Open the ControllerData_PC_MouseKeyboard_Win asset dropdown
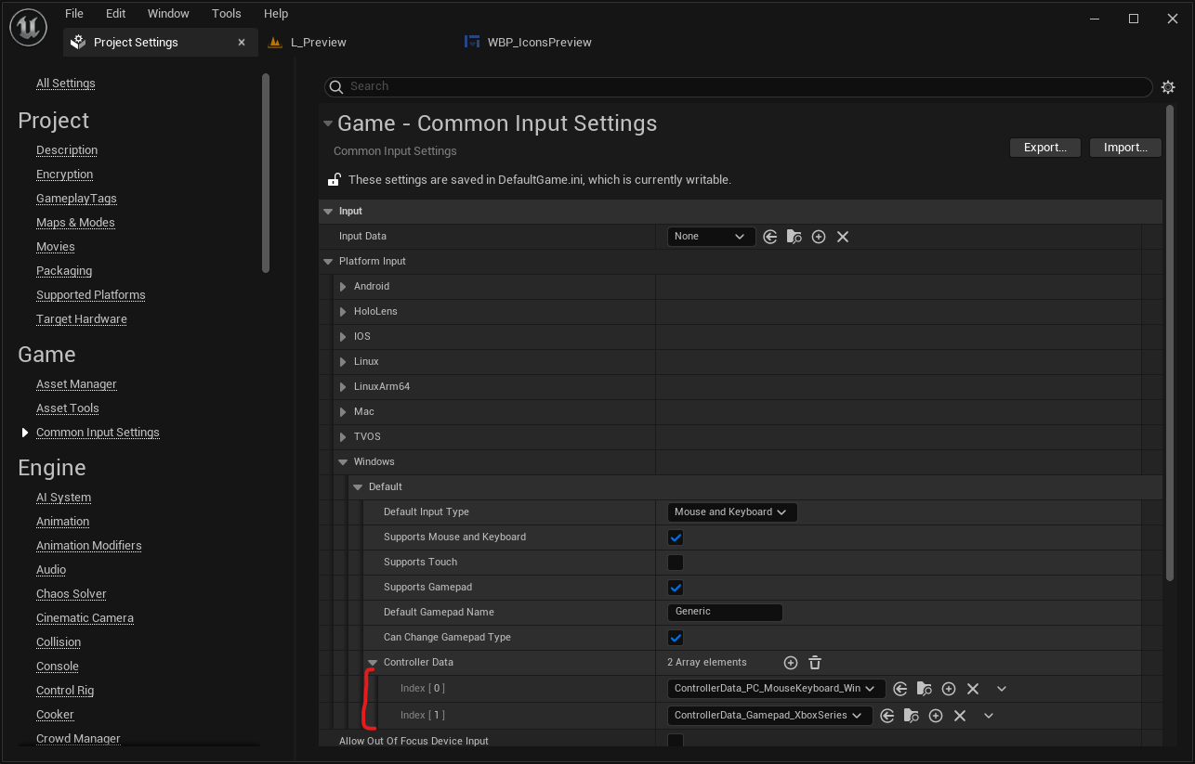 pos(775,689)
